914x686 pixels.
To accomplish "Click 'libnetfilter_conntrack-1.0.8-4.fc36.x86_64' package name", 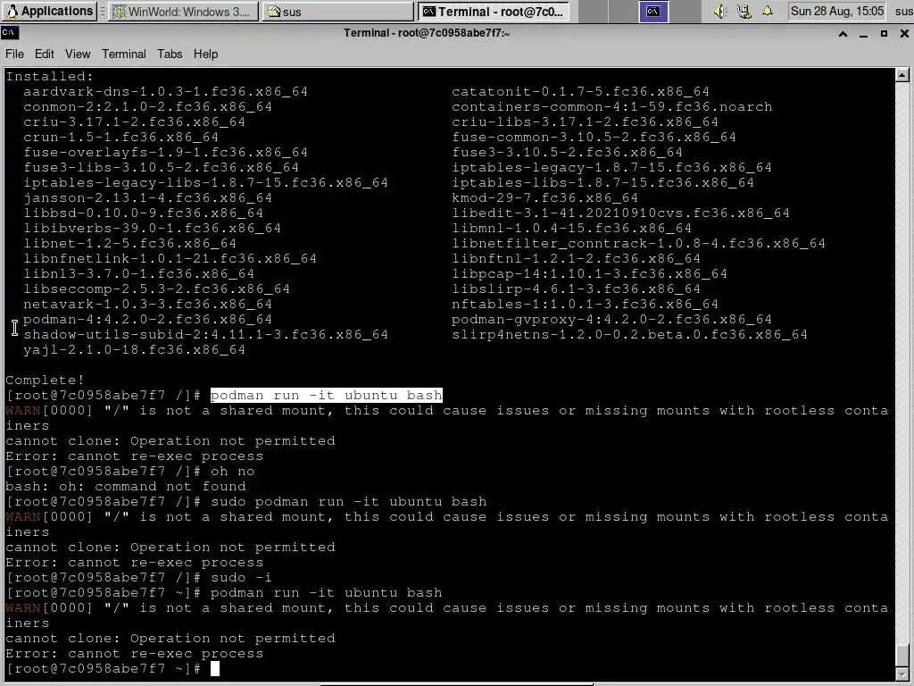I will pos(639,243).
